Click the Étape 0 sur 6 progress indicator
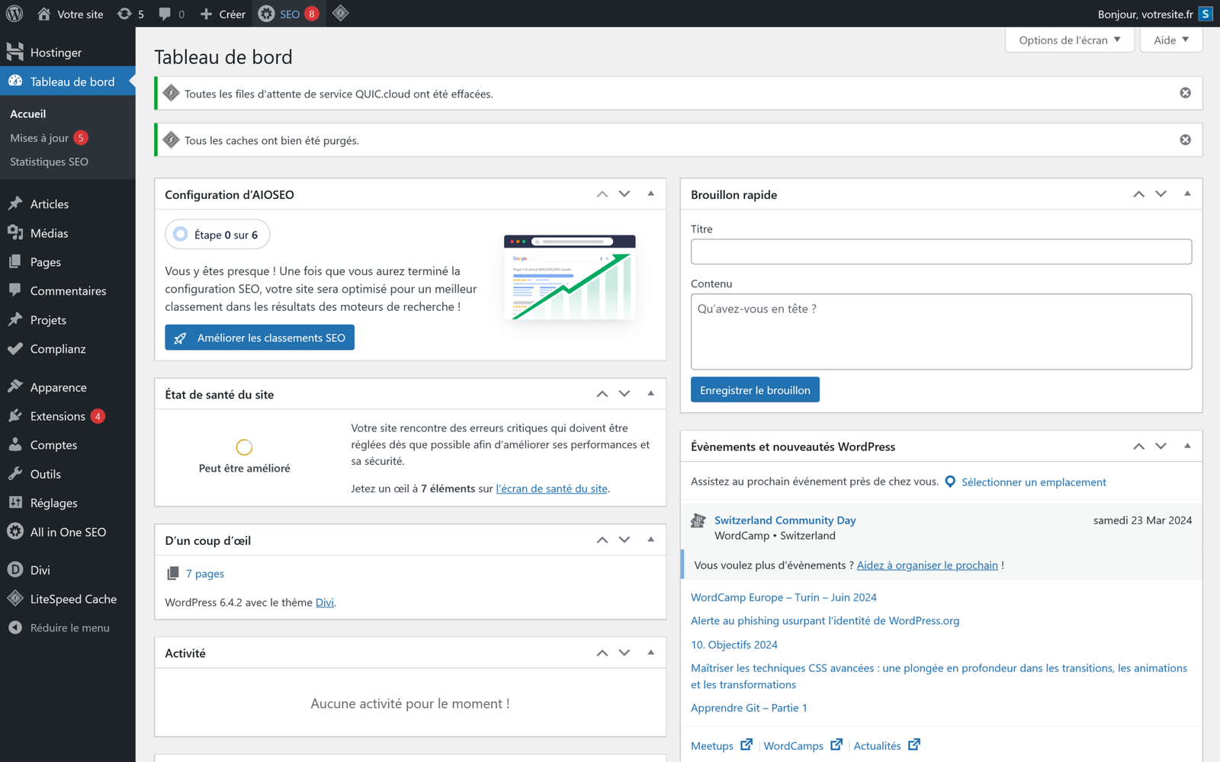Viewport: 1220px width, 762px height. (217, 235)
